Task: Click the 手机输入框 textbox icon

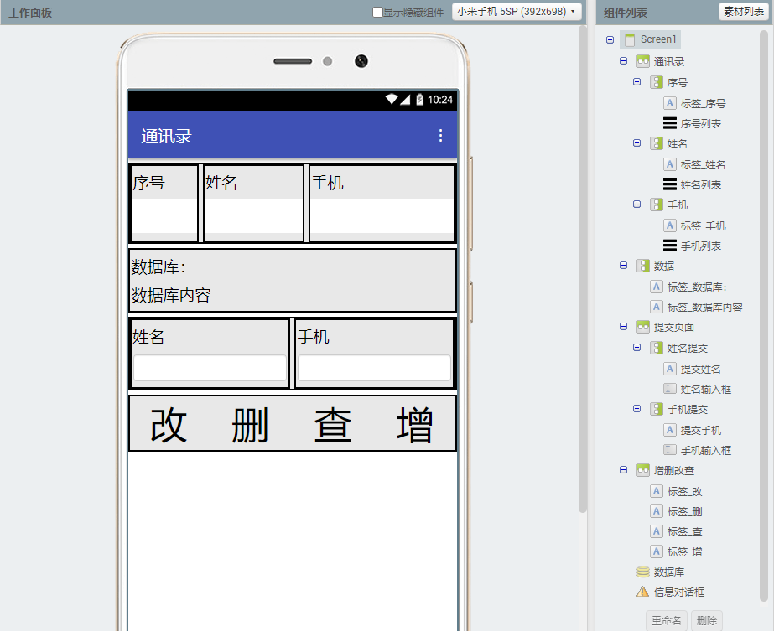Action: tap(671, 449)
